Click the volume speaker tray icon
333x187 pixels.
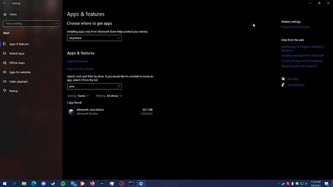click(x=306, y=183)
